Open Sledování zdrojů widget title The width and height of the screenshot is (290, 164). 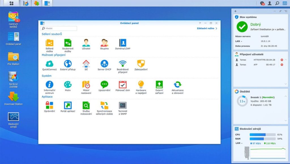250,129
